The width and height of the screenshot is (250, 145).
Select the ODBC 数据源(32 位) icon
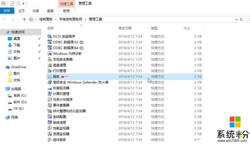50,42
